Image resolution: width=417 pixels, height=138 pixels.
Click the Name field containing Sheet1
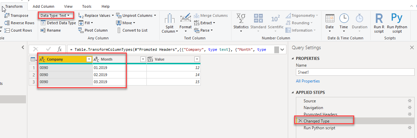coord(355,72)
